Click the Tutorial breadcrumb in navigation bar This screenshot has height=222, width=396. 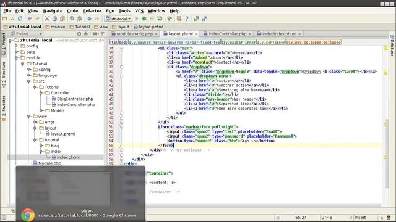(80, 27)
